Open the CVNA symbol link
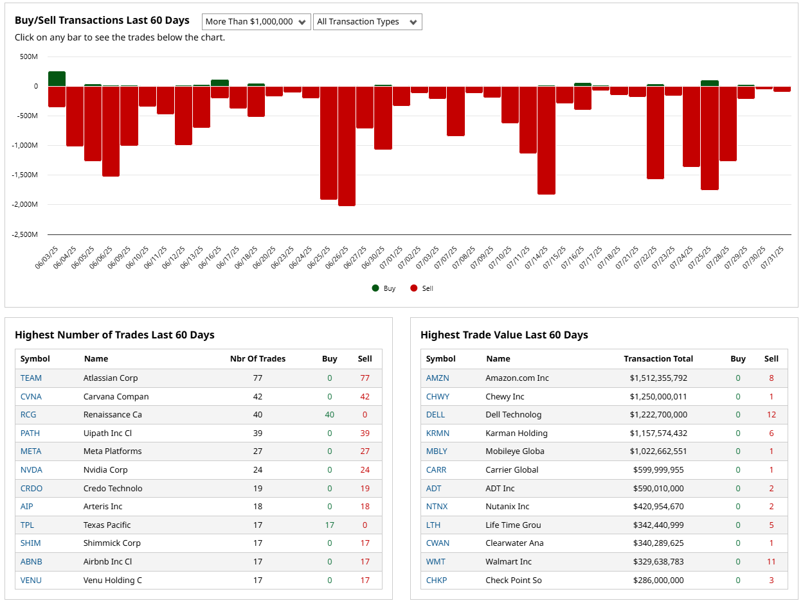Screen dimensions: 803x603 click(x=31, y=397)
